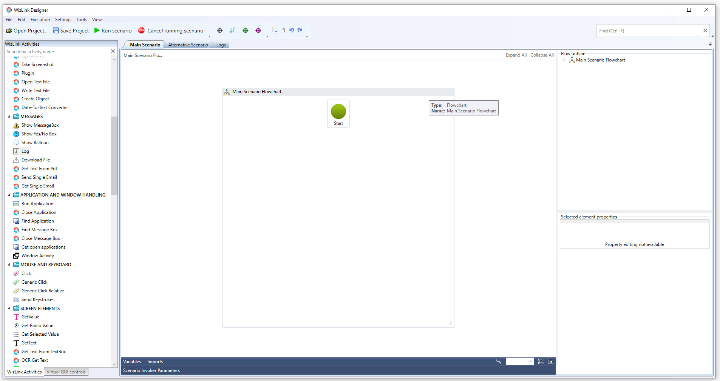Click the green crosshair target toolbar icon

246,31
